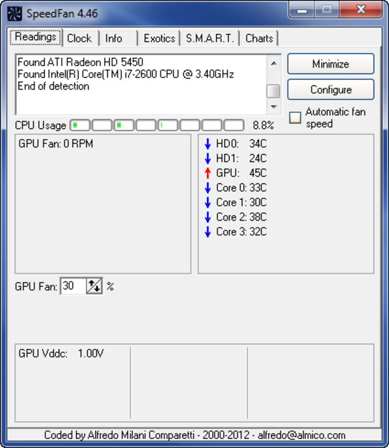The height and width of the screenshot is (448, 389).
Task: Switch to the S.M.A.R.T. tab
Action: click(210, 38)
